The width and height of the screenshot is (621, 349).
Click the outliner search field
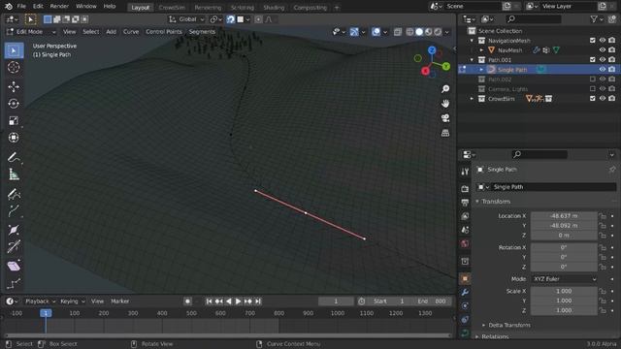point(533,19)
